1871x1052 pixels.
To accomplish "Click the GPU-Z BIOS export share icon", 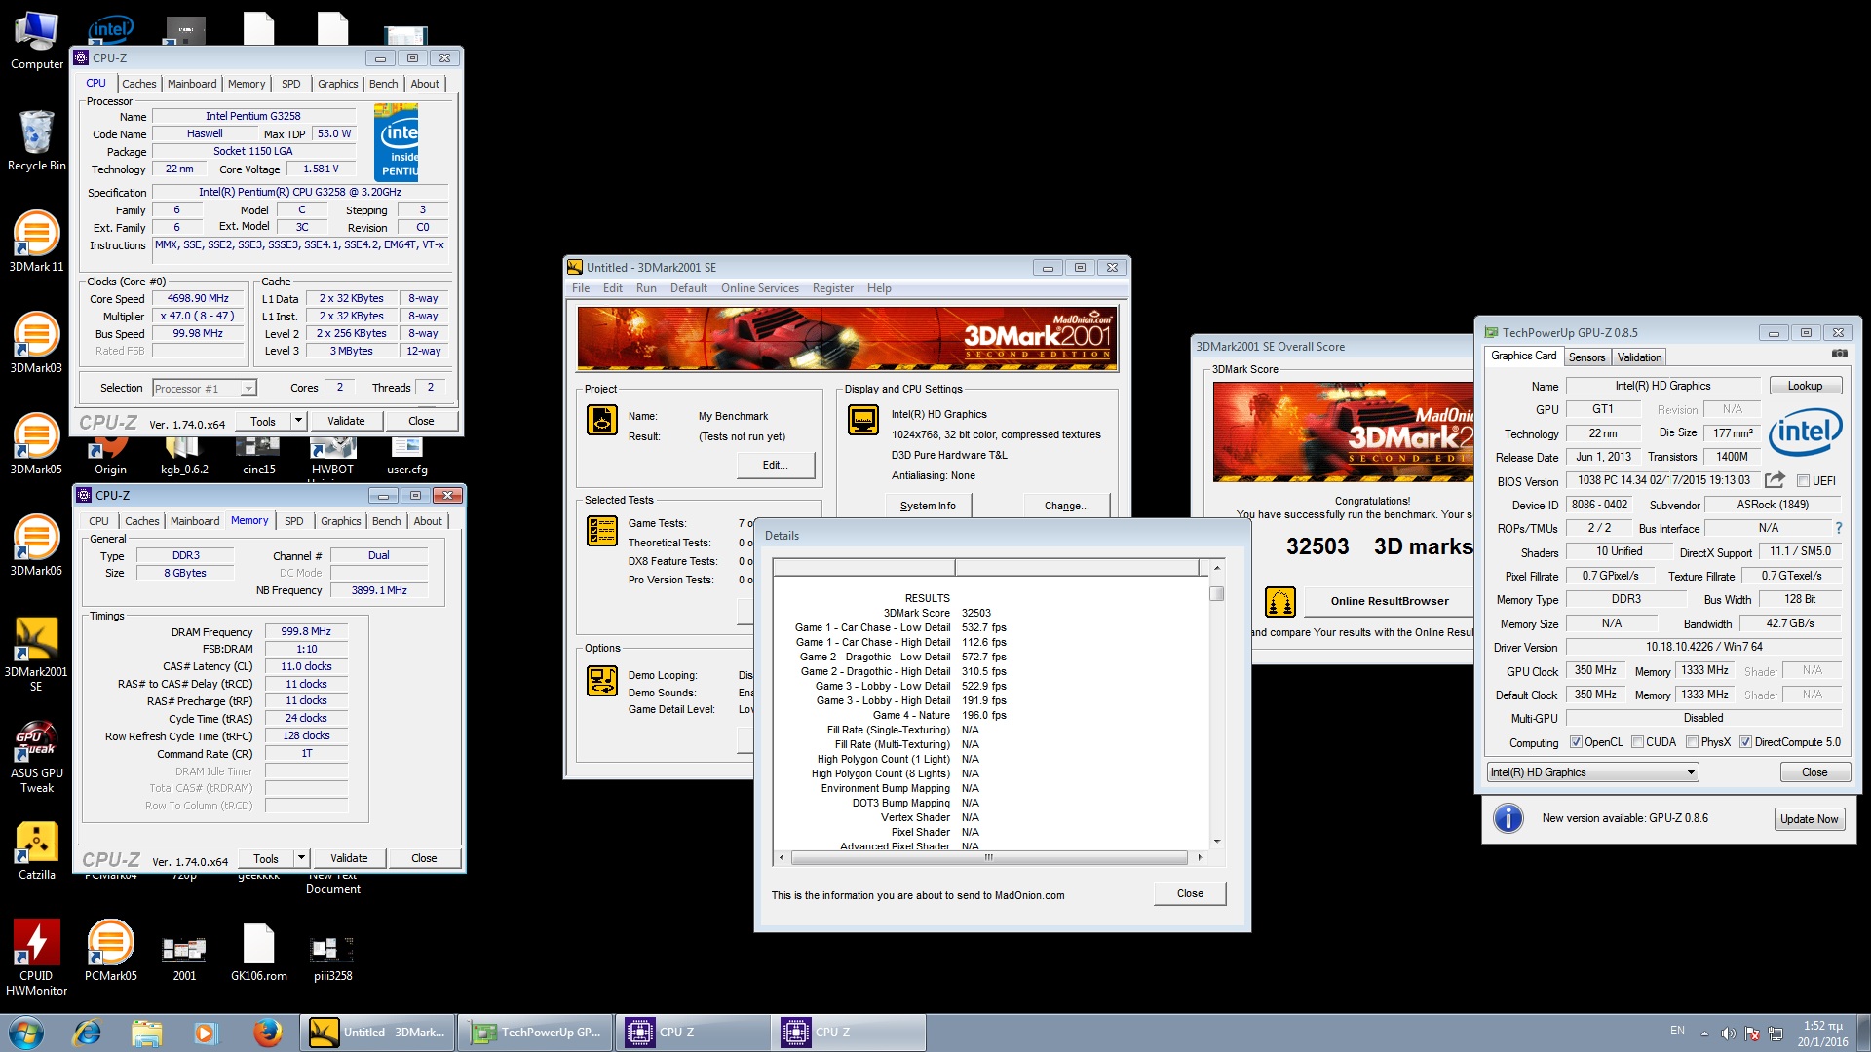I will coord(1775,480).
